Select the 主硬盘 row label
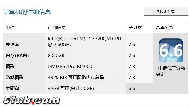Screen dimensions: 189x107 (13, 89)
